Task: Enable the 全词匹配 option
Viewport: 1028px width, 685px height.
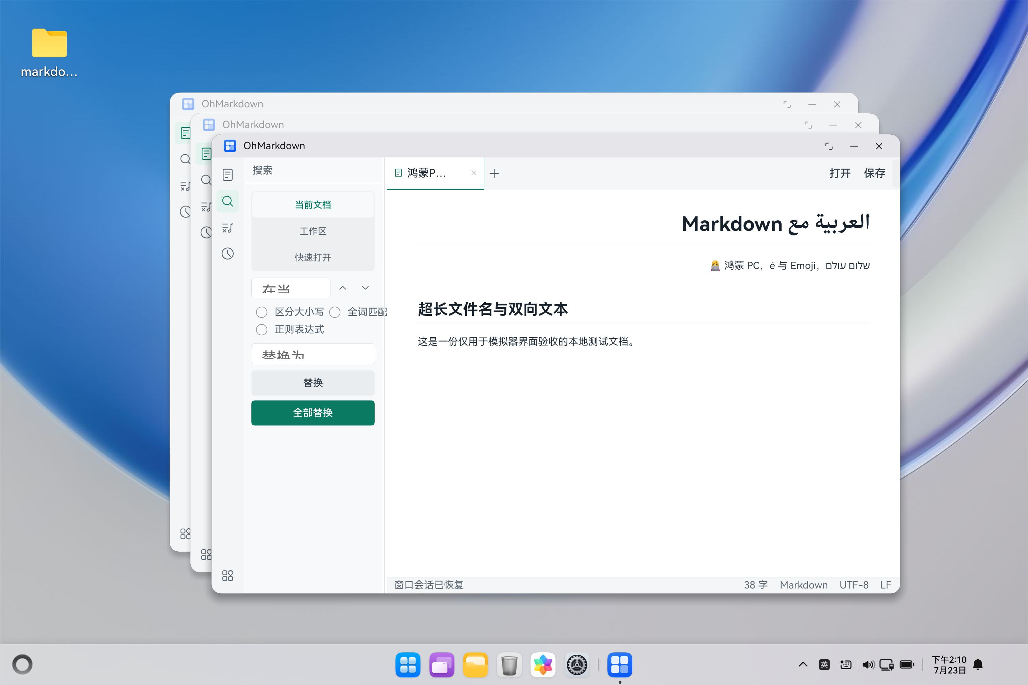Action: coord(335,312)
